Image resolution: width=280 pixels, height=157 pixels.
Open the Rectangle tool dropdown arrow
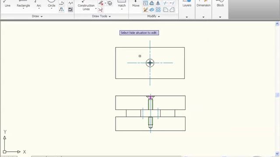tap(23, 9)
